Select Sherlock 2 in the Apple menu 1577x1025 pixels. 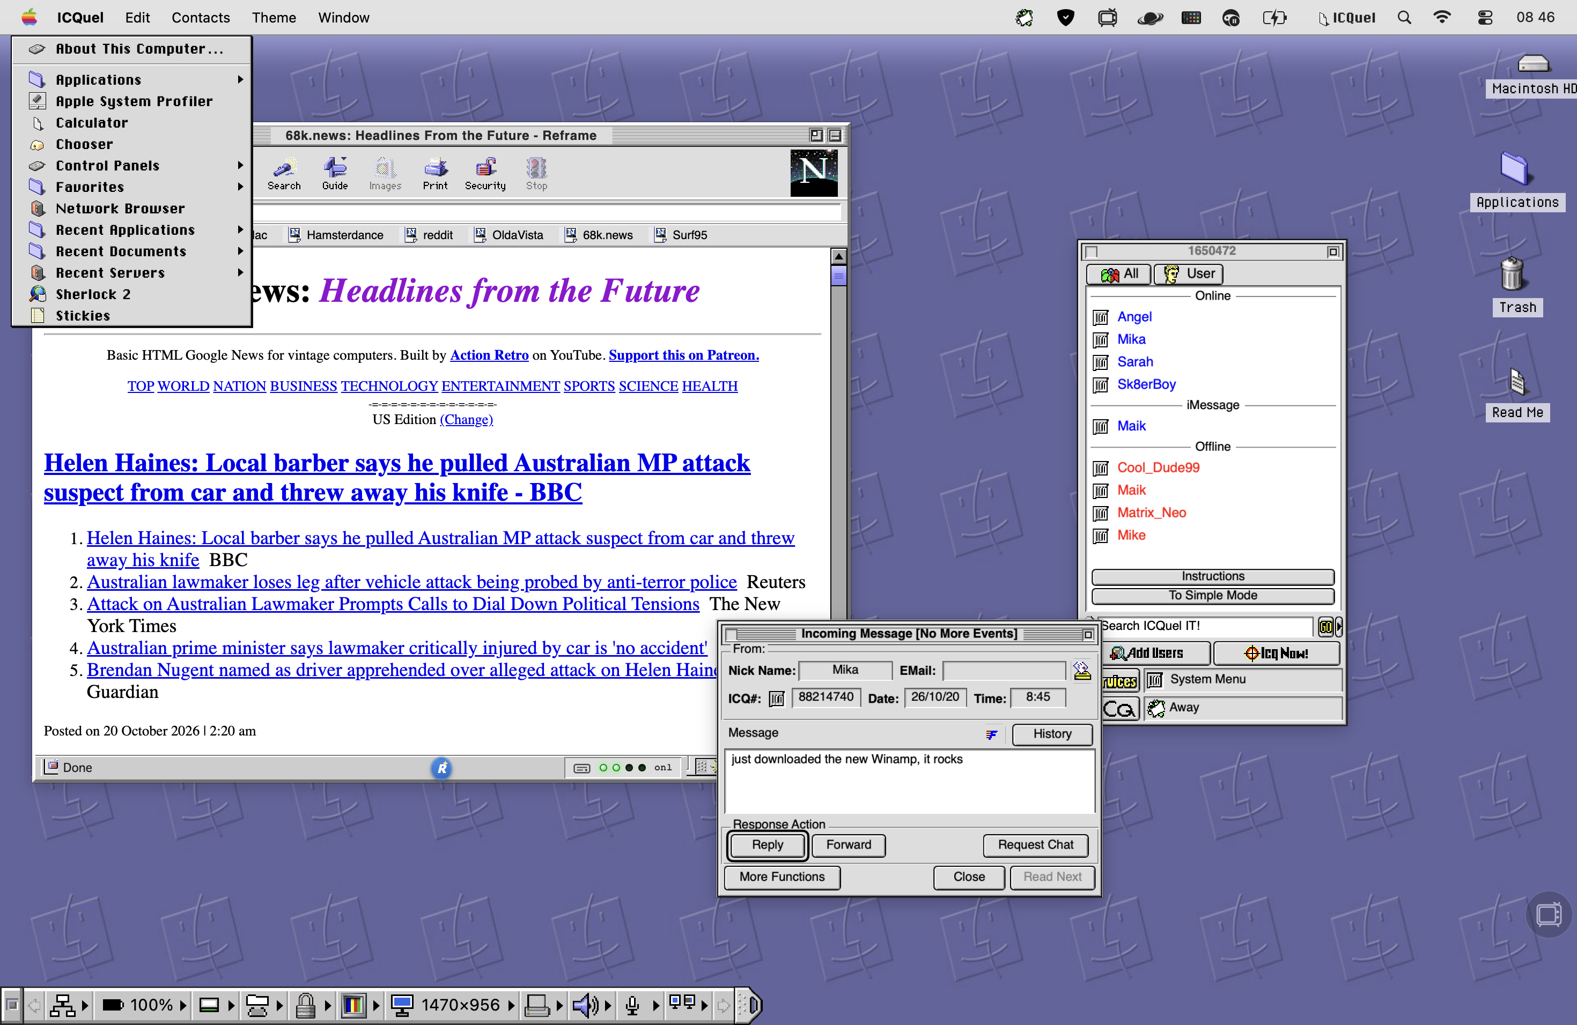point(132,294)
